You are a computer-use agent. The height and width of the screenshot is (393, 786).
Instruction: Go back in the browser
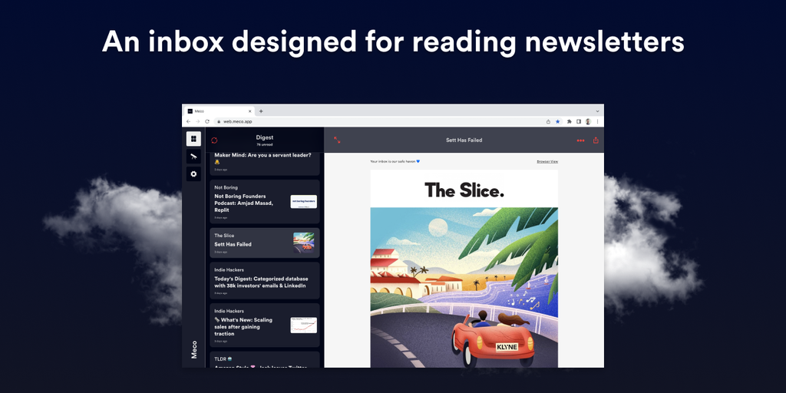pos(189,121)
